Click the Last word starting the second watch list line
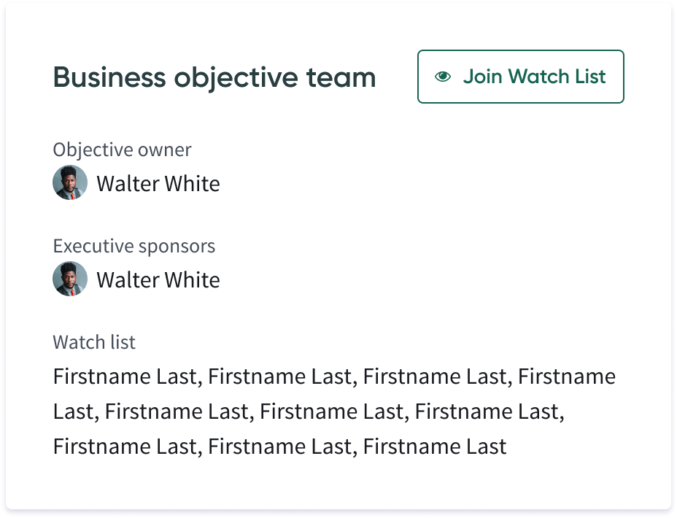The width and height of the screenshot is (677, 518). [x=74, y=411]
